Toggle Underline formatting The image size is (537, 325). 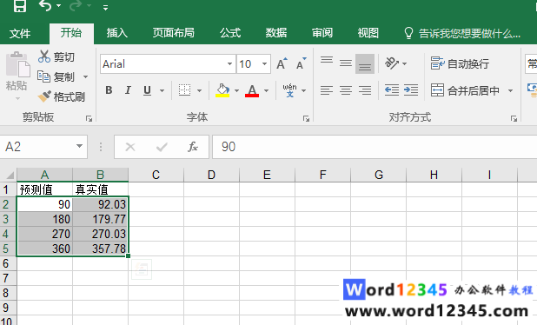click(147, 90)
